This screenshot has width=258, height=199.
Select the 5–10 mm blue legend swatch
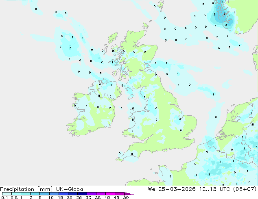44,194
